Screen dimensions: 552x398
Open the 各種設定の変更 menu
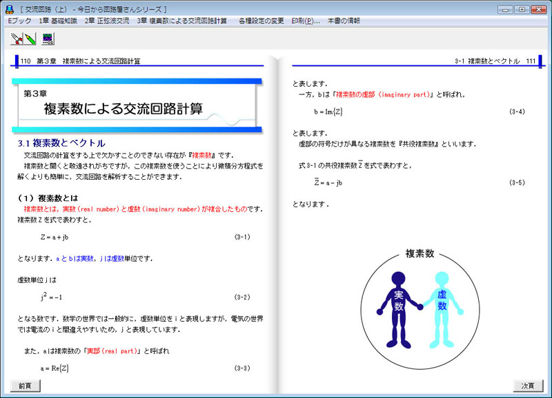262,21
